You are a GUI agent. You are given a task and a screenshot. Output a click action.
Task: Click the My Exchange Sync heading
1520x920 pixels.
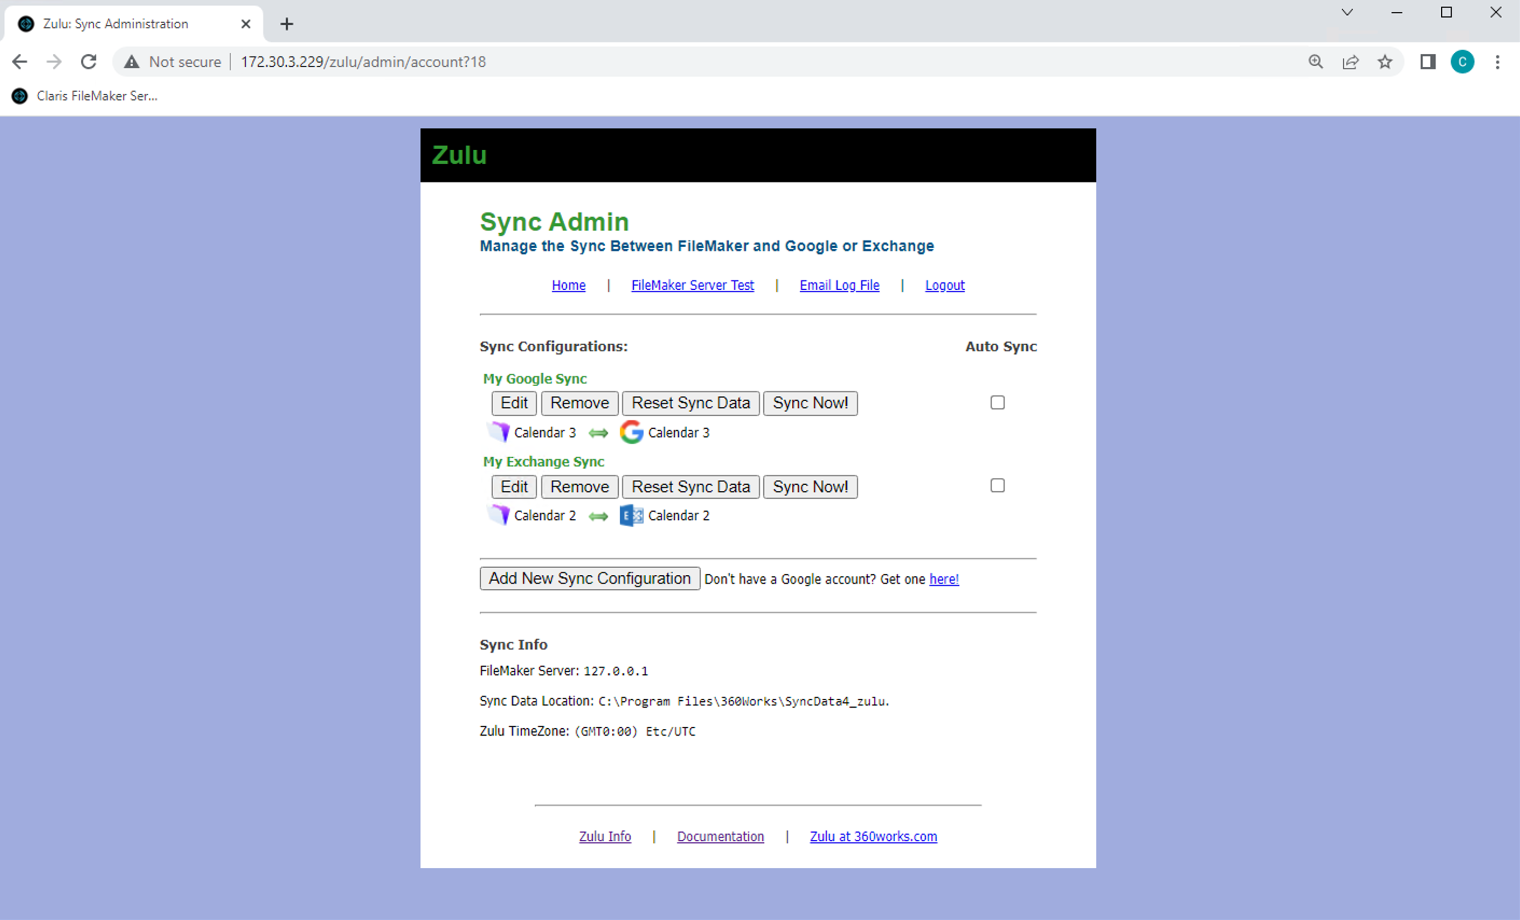coord(543,461)
